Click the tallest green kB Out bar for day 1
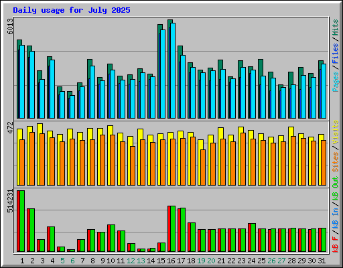Image resolution: width=343 pixels, height=268 pixels. [x=22, y=221]
